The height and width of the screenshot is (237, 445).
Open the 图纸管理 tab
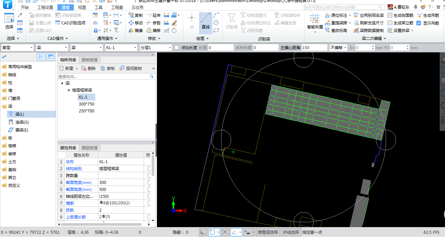90,60
